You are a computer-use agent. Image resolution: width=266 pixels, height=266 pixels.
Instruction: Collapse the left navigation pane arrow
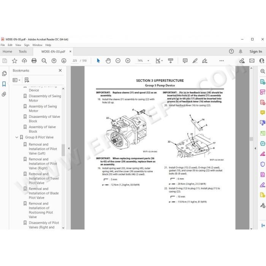point(69,149)
